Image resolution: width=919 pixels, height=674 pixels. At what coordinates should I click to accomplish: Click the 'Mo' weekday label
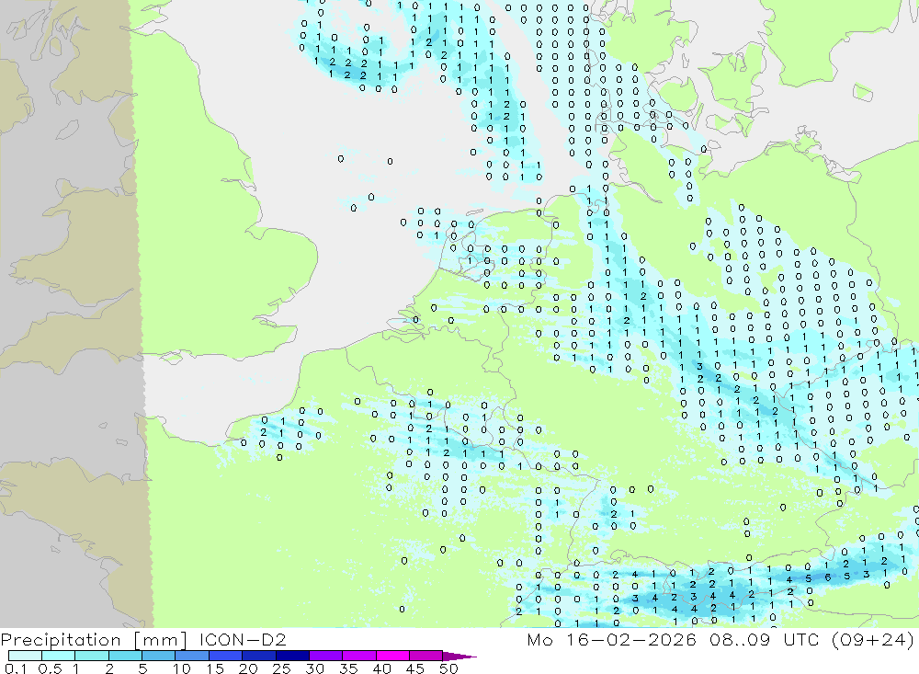pos(539,639)
